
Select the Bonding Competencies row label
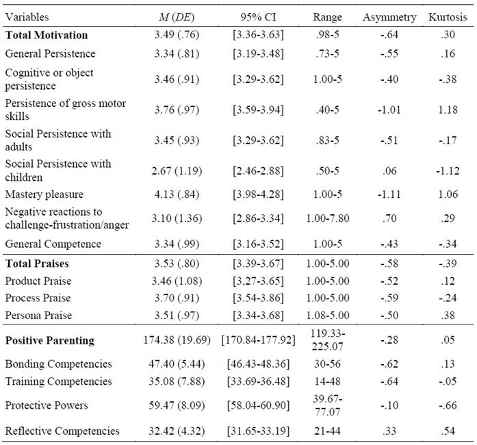pos(58,364)
